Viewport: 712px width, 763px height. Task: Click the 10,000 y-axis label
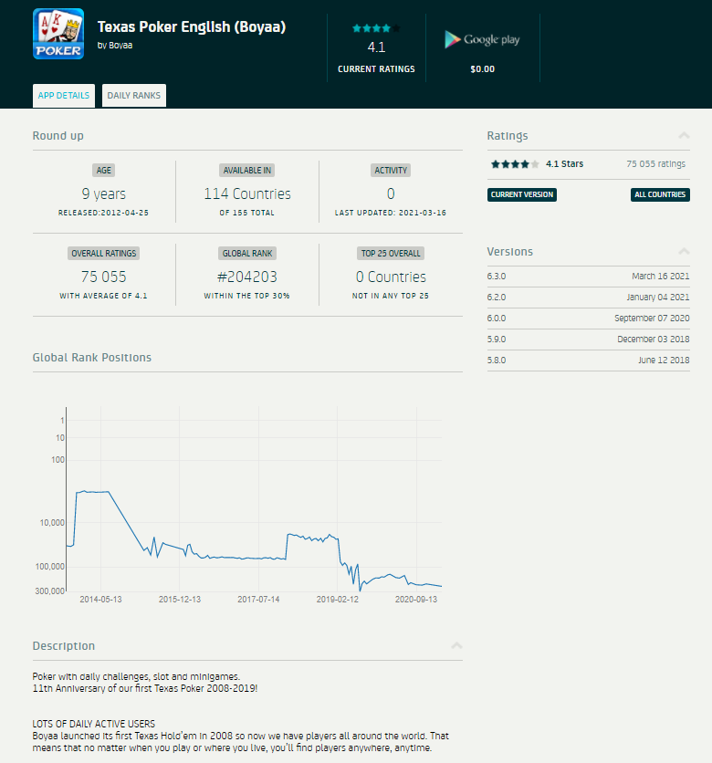coord(52,523)
